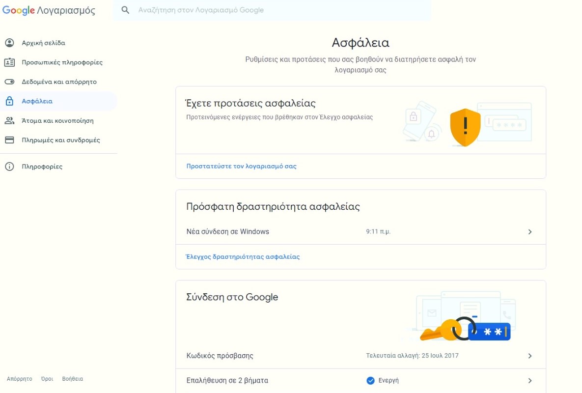Click the Πληρωμές και συνδρομές card icon
The height and width of the screenshot is (393, 582).
click(9, 140)
